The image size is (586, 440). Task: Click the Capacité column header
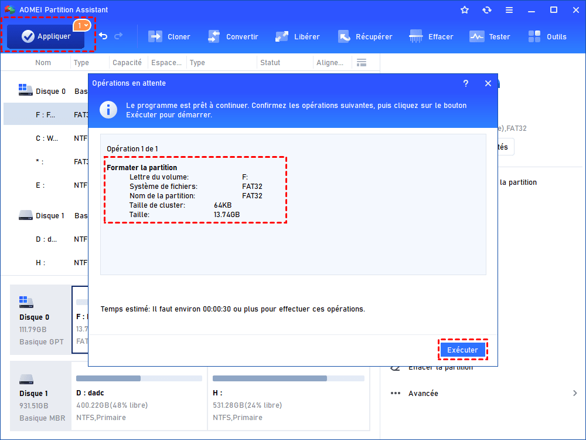[127, 63]
